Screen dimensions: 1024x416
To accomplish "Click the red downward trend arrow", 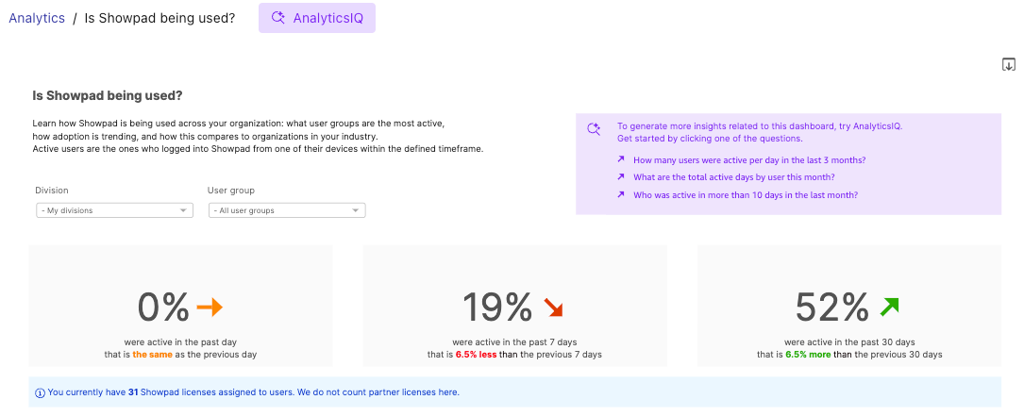I will pos(553,308).
